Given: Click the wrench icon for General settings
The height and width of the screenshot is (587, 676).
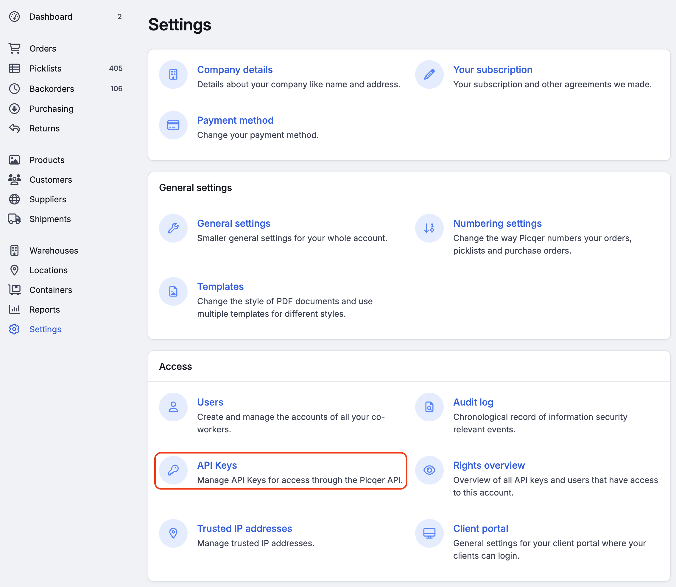Looking at the screenshot, I should (x=173, y=228).
